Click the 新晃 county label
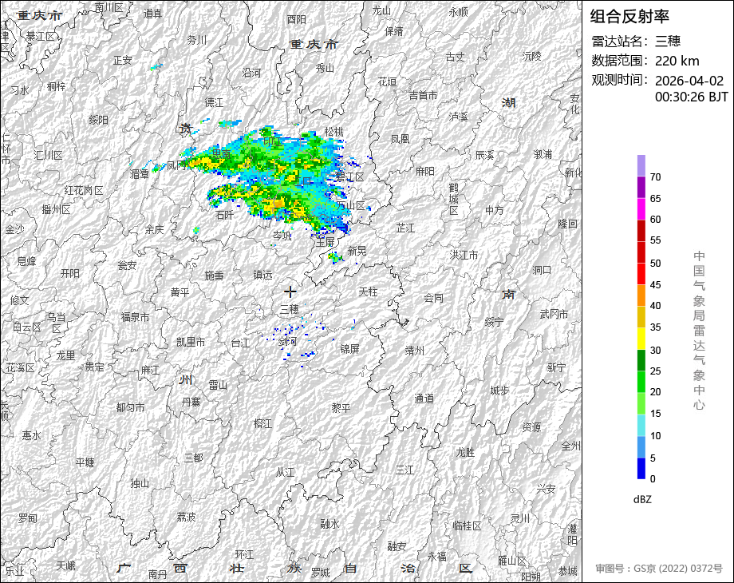Screen dimensions: 734x583 (x=357, y=252)
